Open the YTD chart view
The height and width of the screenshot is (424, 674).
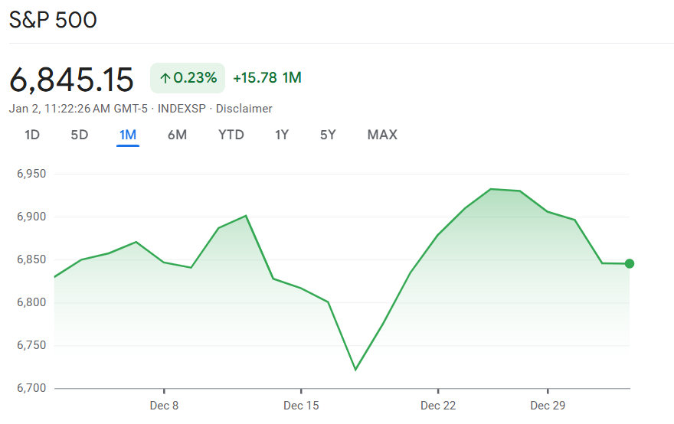(231, 135)
